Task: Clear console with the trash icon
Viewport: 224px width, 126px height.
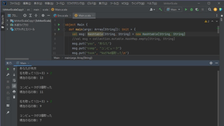Action: (14, 97)
